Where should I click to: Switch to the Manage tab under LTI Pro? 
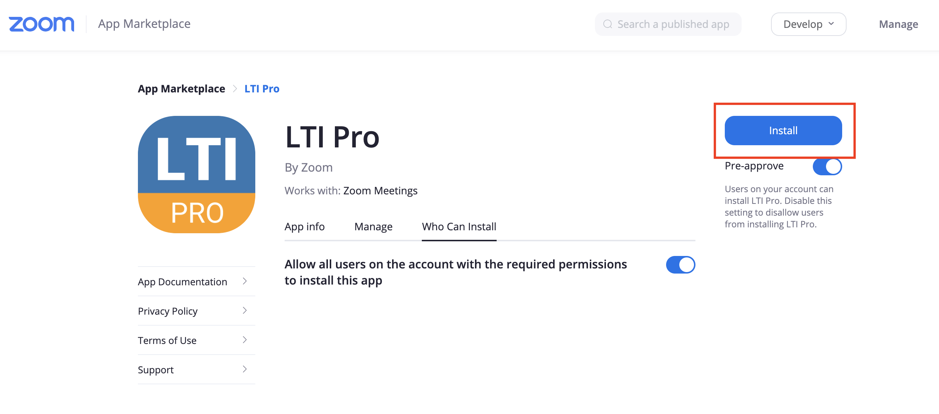point(373,227)
